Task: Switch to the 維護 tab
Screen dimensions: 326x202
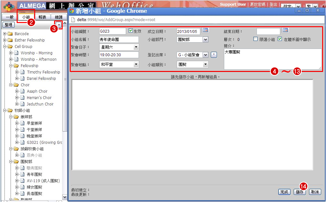Action: (59, 17)
